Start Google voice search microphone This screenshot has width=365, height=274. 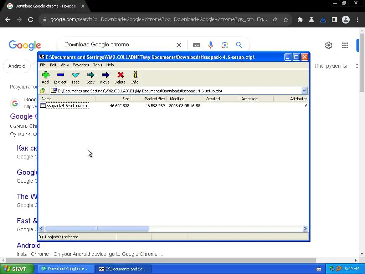211,45
